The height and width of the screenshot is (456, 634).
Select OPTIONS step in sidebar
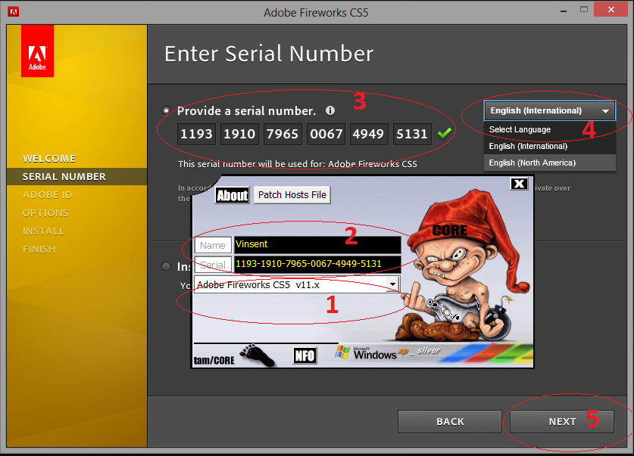click(45, 213)
